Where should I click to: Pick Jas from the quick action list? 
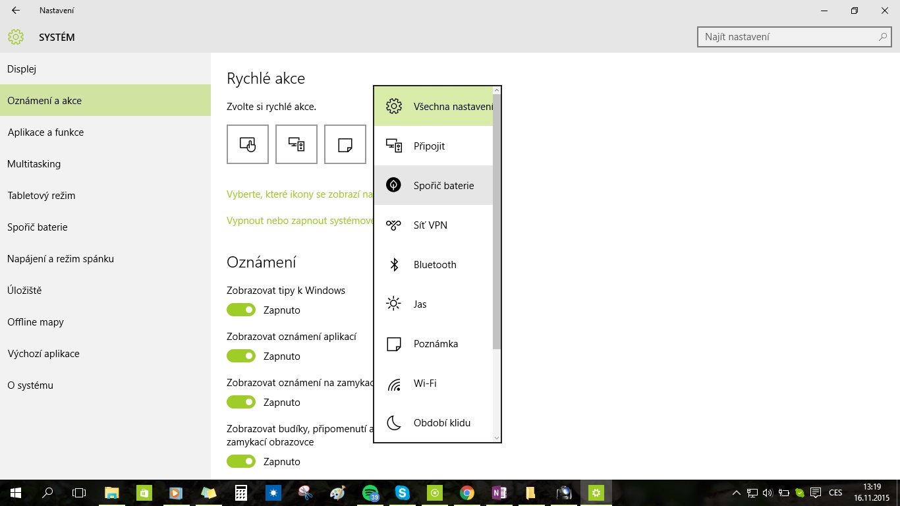(434, 304)
